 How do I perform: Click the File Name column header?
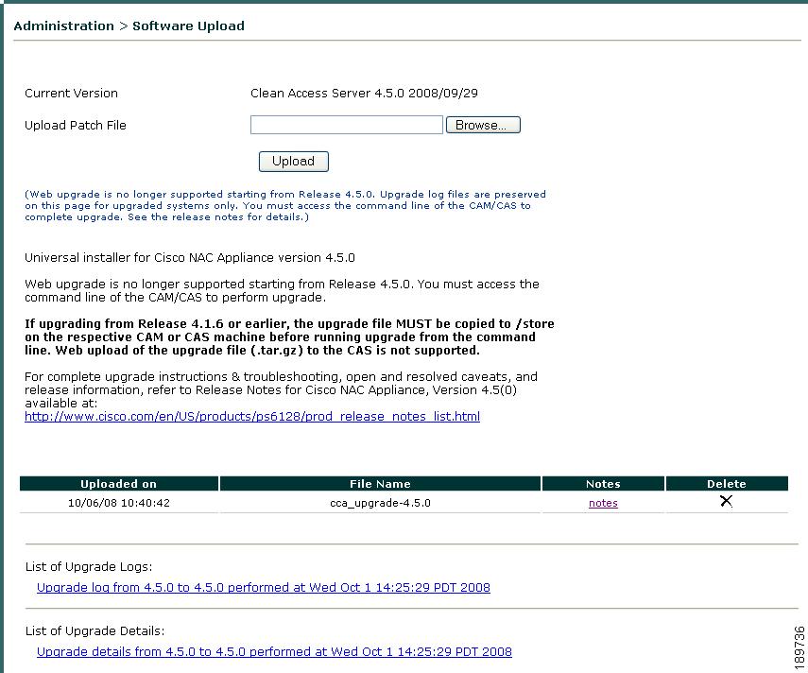coord(380,483)
